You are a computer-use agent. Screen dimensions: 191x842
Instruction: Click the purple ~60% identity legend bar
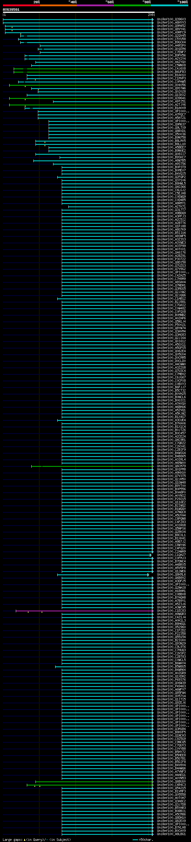[96, 5]
